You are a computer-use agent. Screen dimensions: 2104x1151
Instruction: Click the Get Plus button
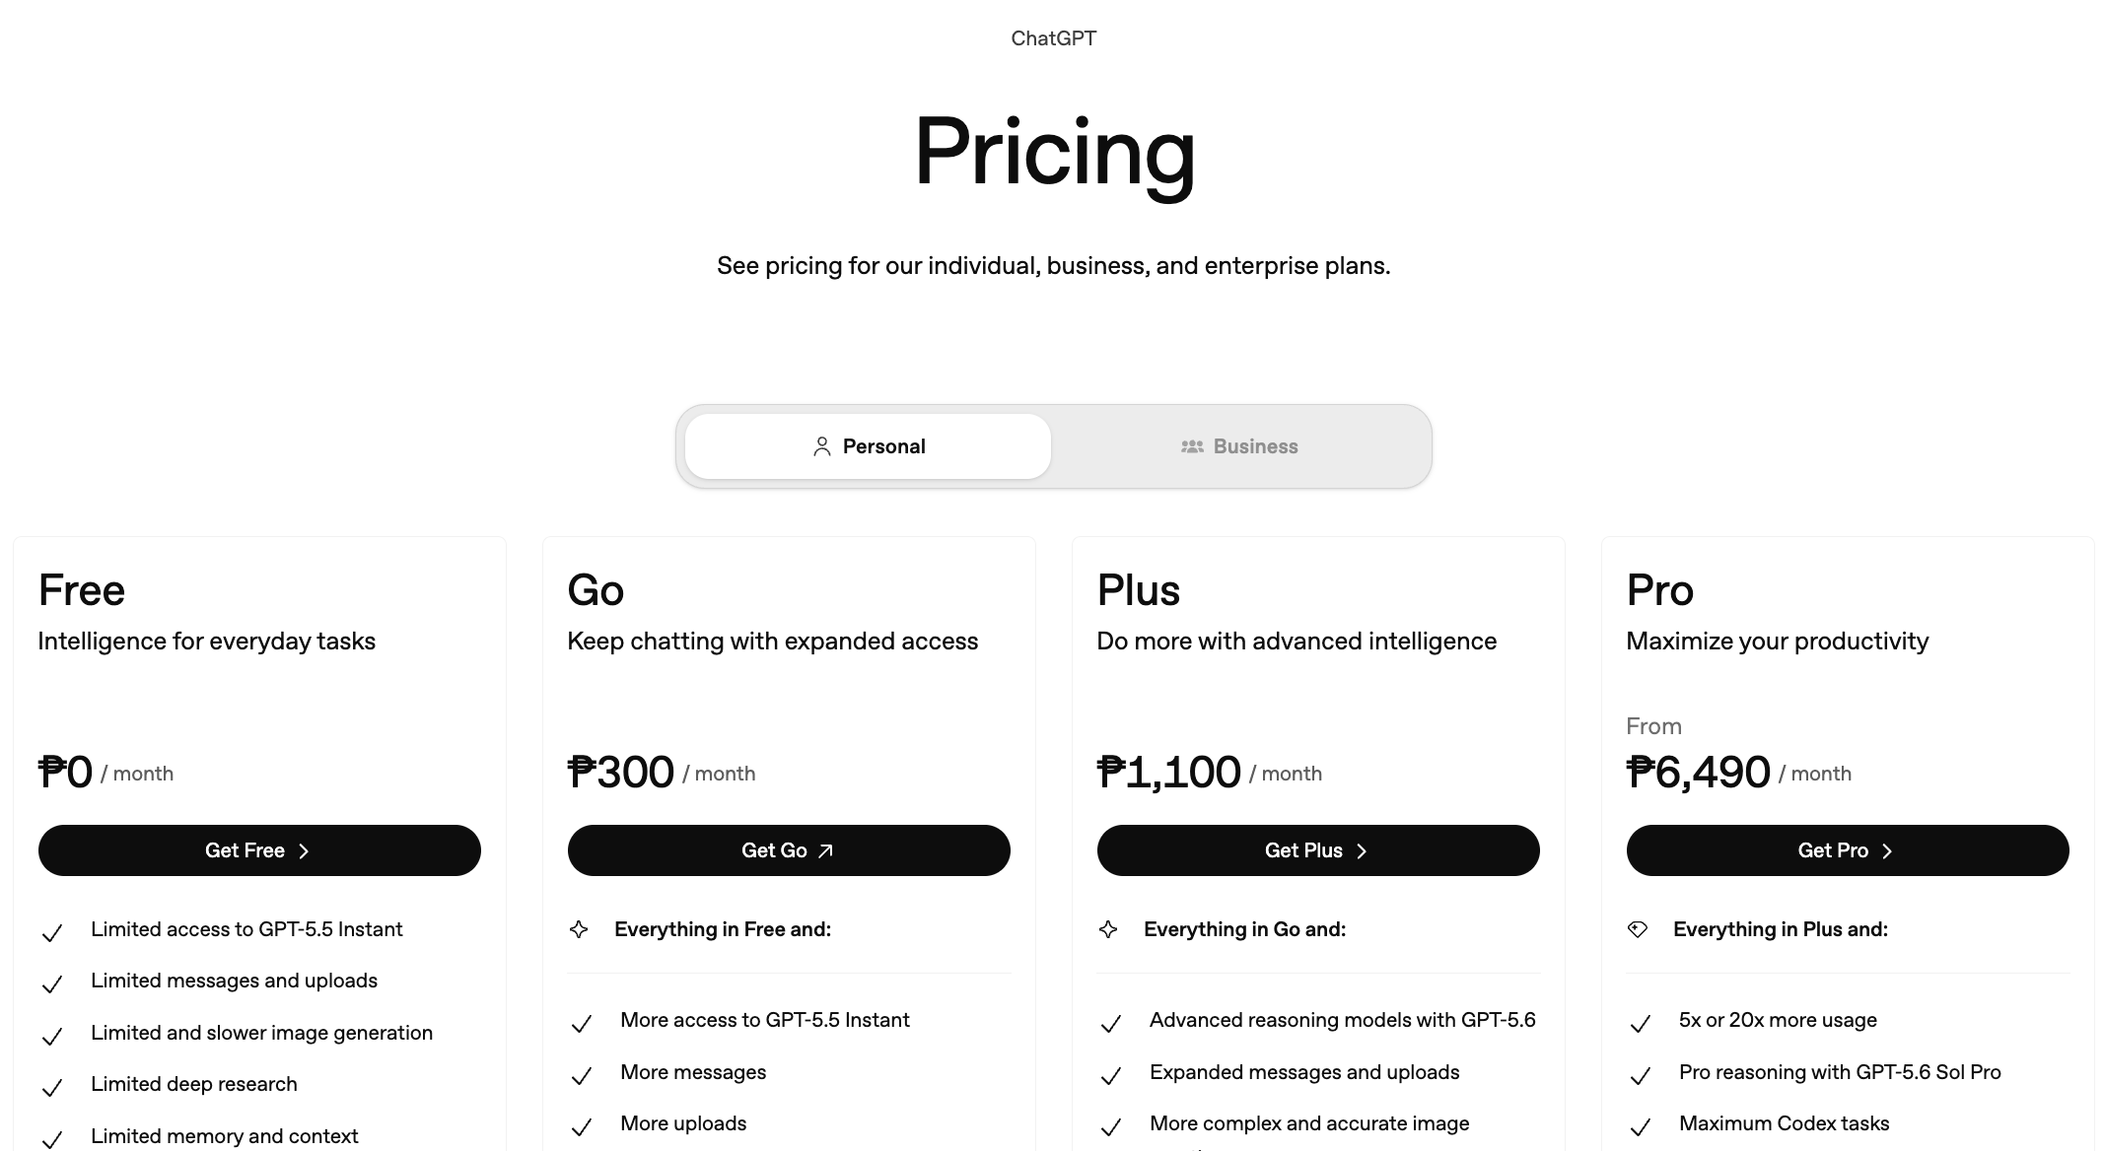(x=1318, y=850)
